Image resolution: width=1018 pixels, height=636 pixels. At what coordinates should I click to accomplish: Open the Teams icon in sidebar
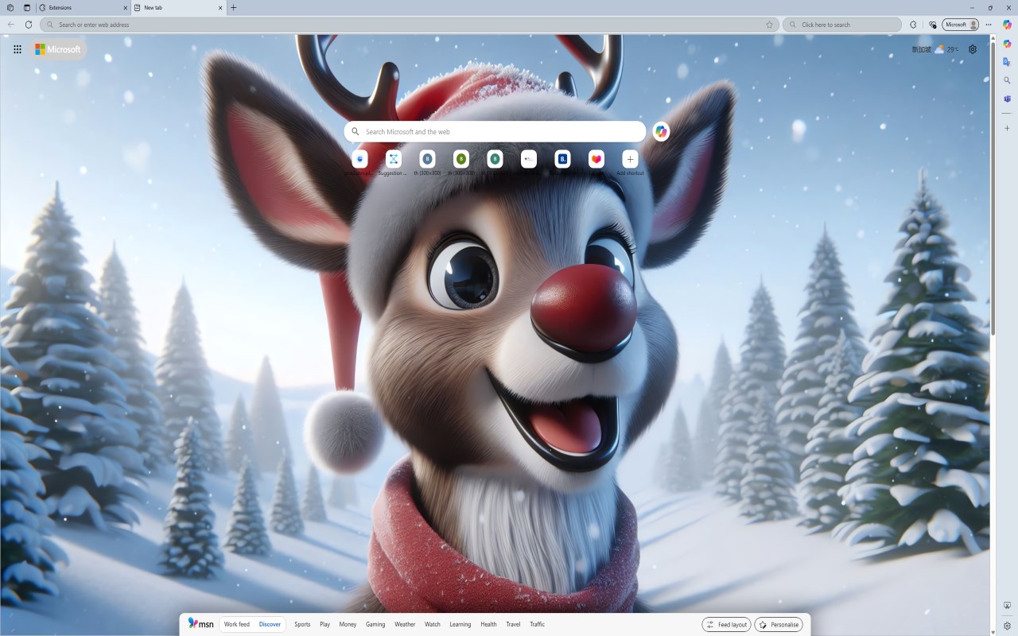coord(1007,99)
